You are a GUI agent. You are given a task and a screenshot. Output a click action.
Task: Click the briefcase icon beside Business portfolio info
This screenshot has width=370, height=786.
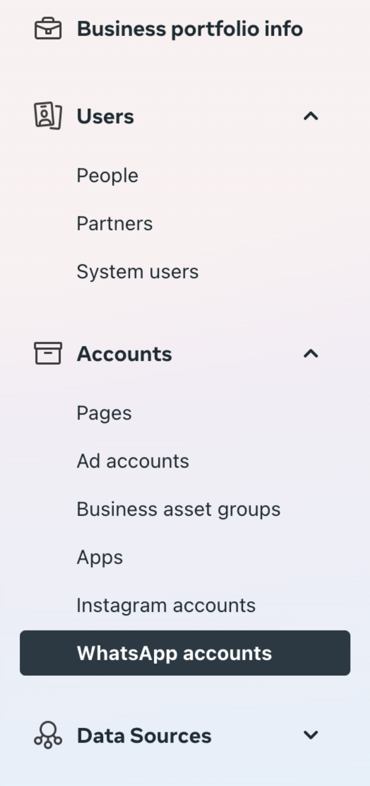click(x=48, y=29)
